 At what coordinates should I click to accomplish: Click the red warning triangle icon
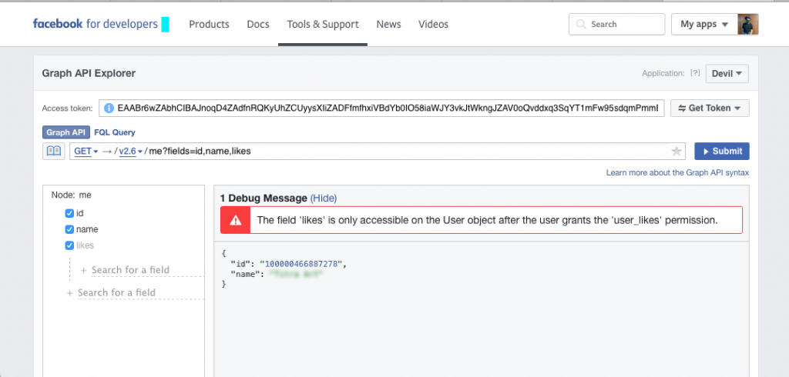(236, 220)
